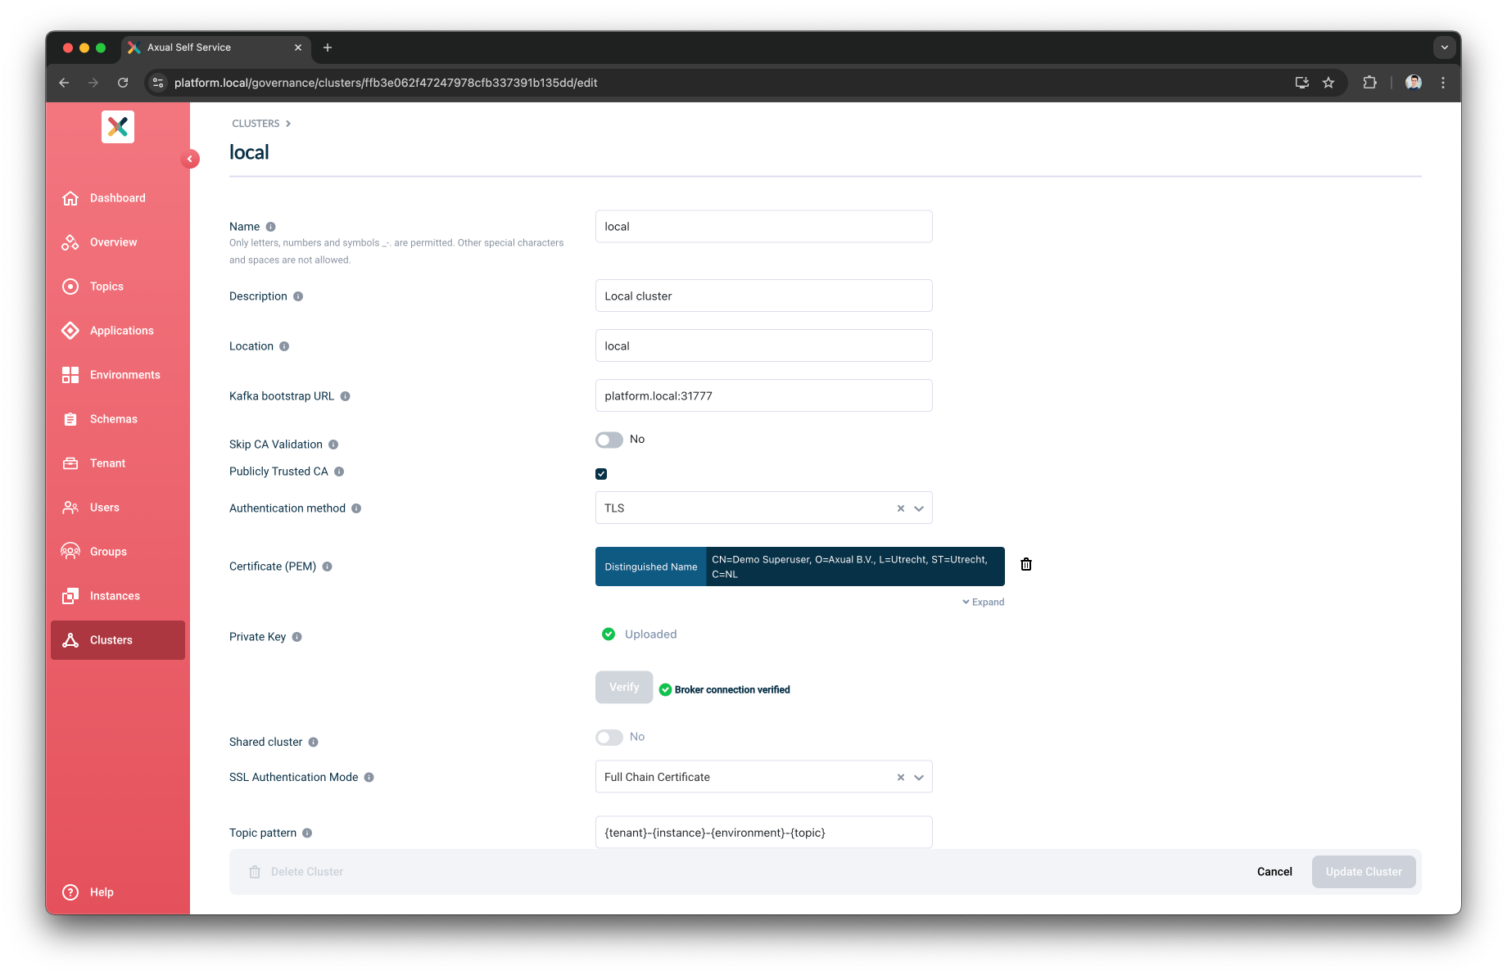Reload the page in the browser

click(123, 83)
